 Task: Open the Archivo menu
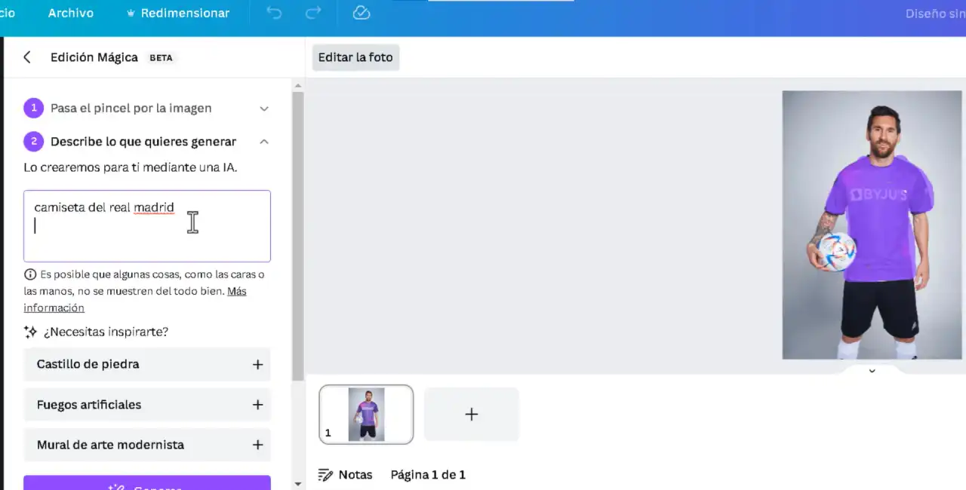[x=70, y=13]
